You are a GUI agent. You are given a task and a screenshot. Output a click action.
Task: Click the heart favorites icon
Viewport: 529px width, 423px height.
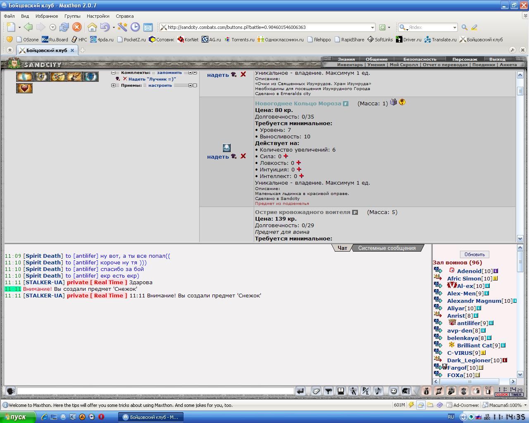pyautogui.click(x=9, y=39)
